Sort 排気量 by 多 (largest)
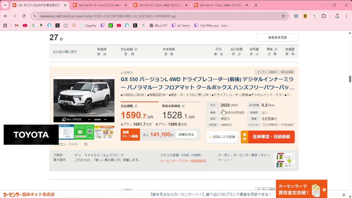Image resolution: width=352 pixels, height=198 pixels. coord(251,54)
